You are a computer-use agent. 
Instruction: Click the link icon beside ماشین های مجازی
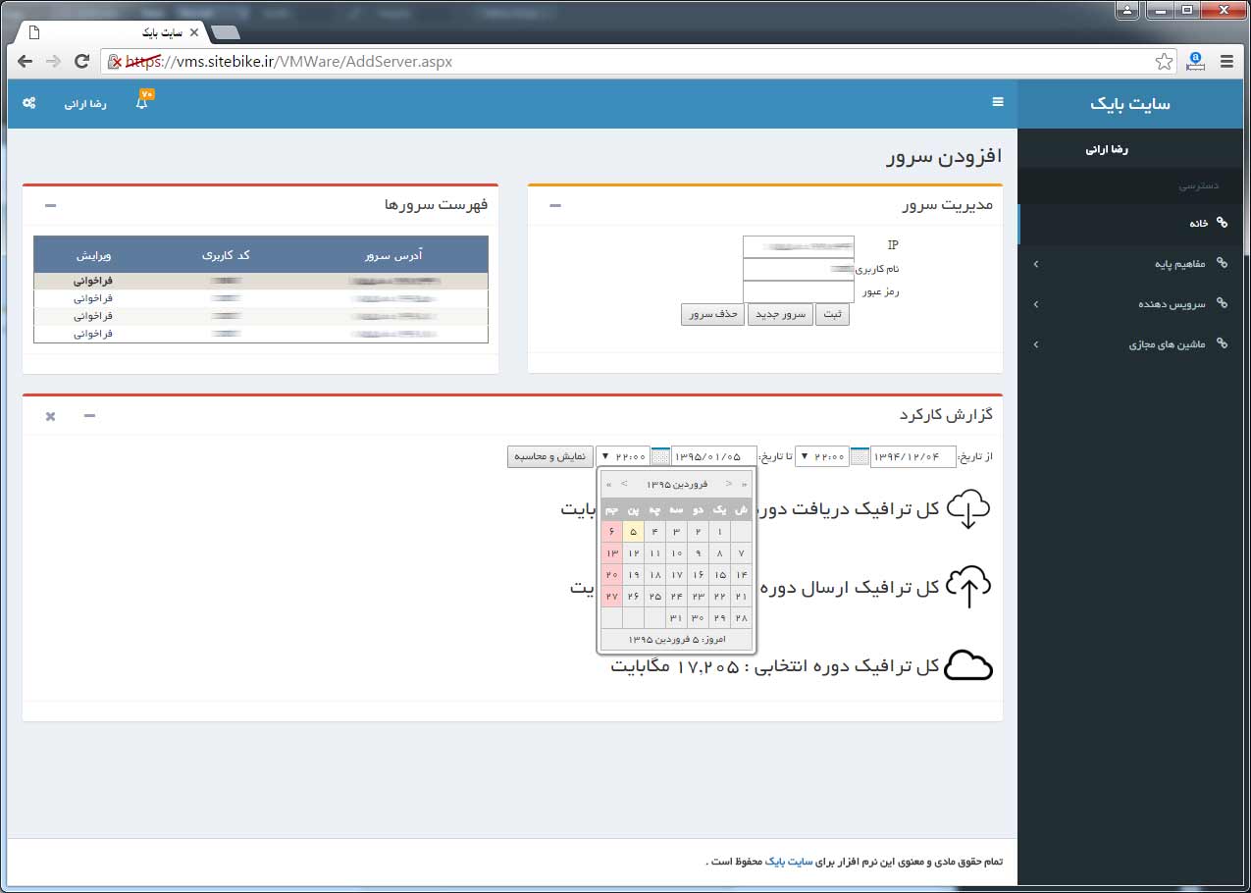pyautogui.click(x=1222, y=343)
